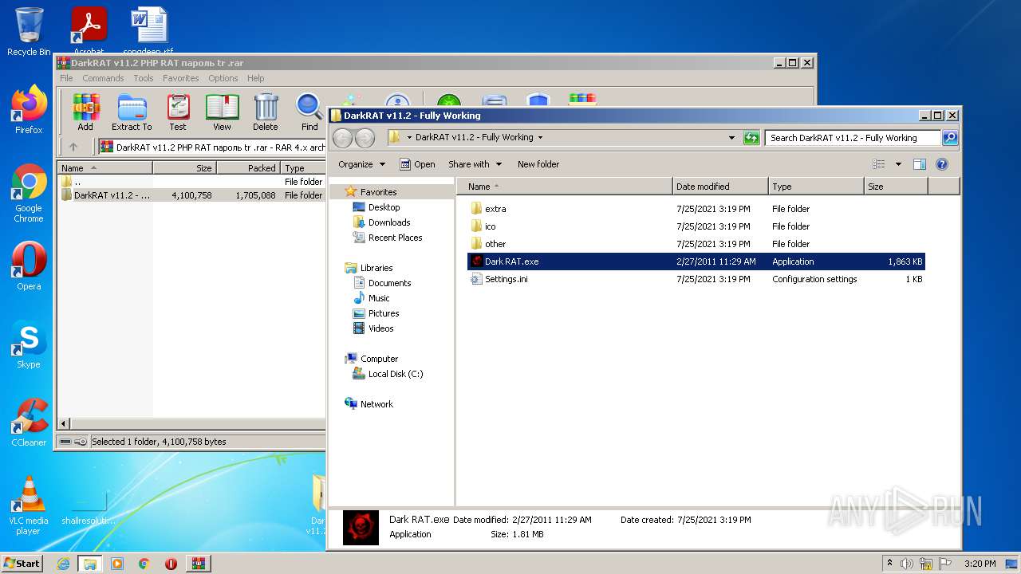Open Firefox desktop shortcut
This screenshot has height=574, width=1021.
29,110
